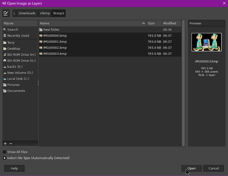Click New Volume (D:) label
The height and width of the screenshot is (176, 228).
[20, 73]
